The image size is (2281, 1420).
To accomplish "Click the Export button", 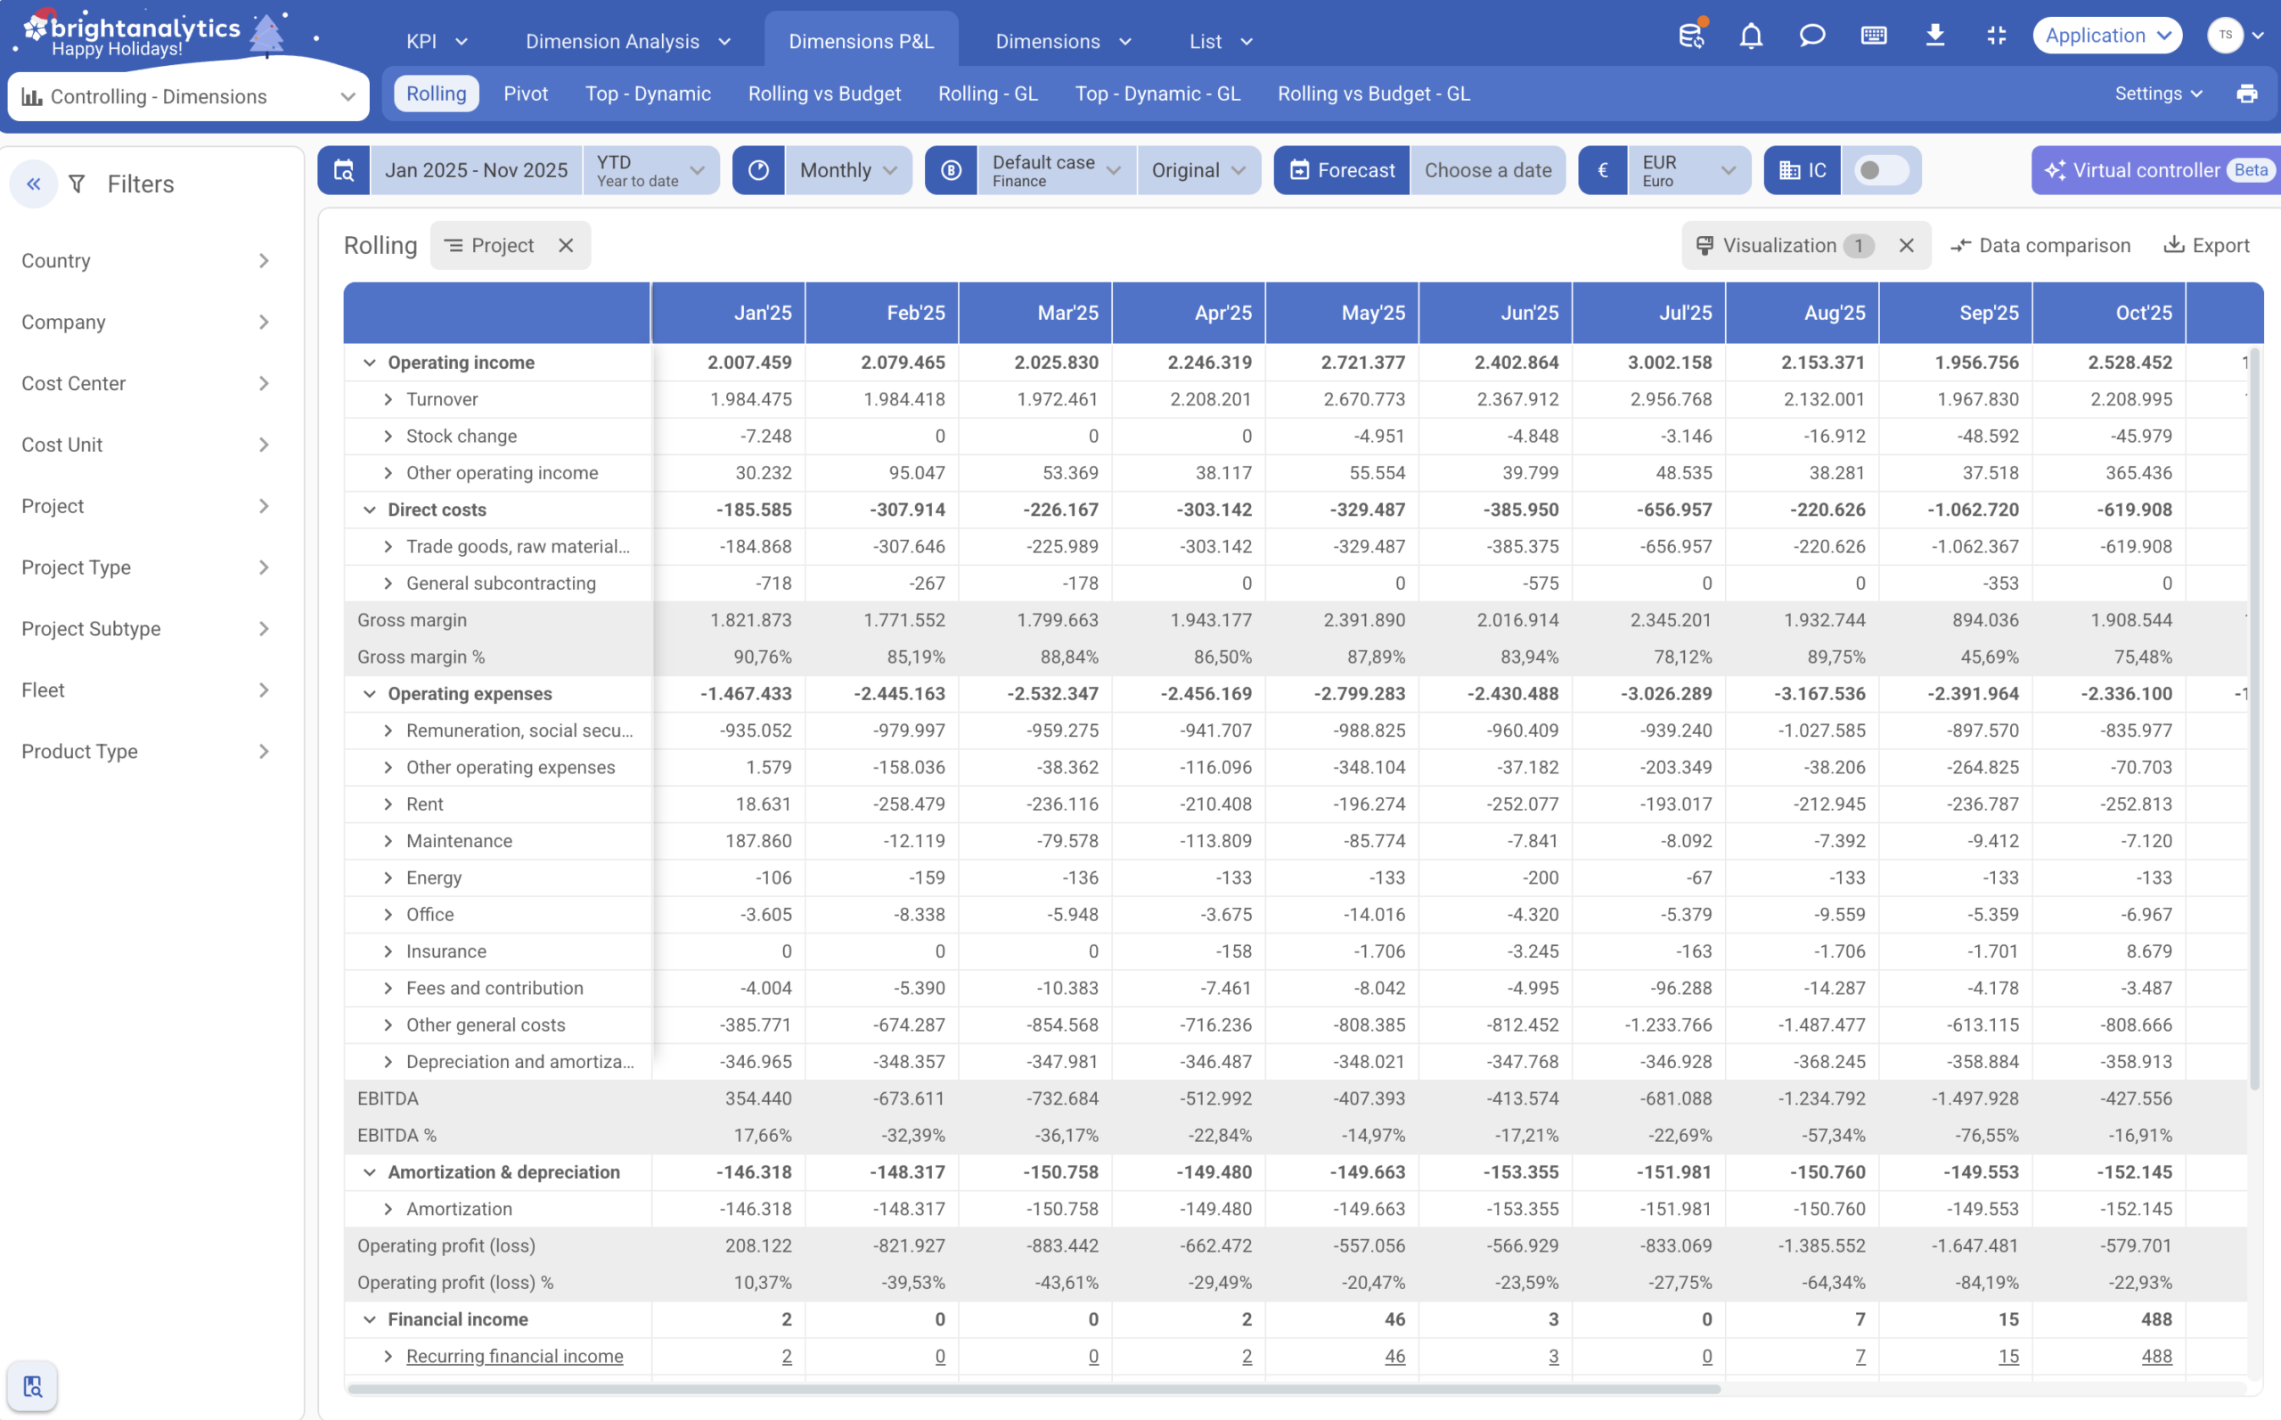I will (2207, 246).
